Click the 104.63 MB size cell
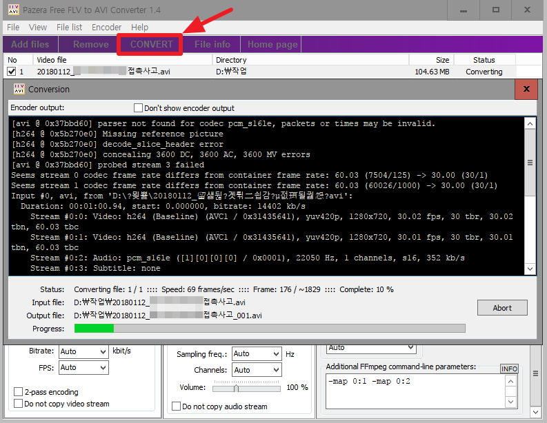This screenshot has height=423, width=547. pos(432,72)
